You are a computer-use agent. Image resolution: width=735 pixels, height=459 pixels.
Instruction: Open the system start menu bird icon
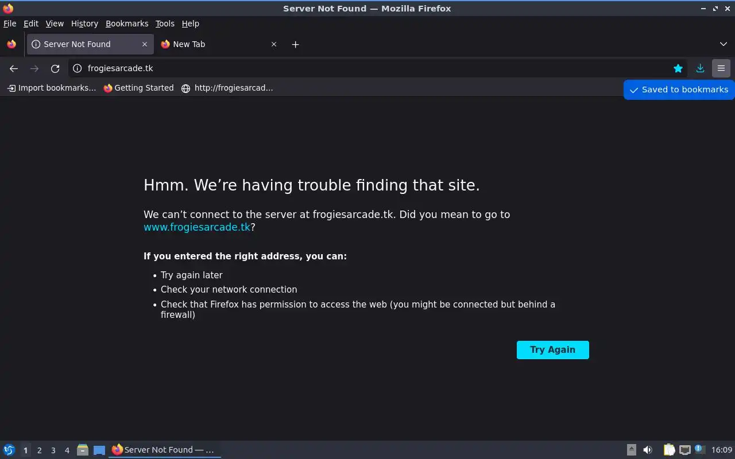coord(9,450)
